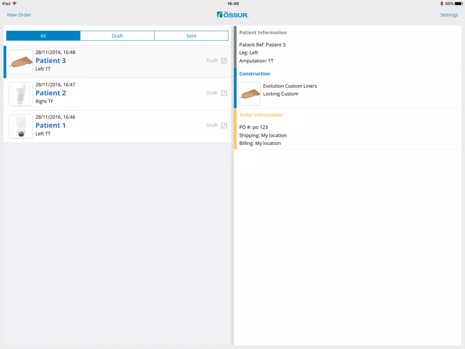Viewport: 465px width, 349px height.
Task: Tap the Draft status of Patient 1
Action: click(212, 125)
